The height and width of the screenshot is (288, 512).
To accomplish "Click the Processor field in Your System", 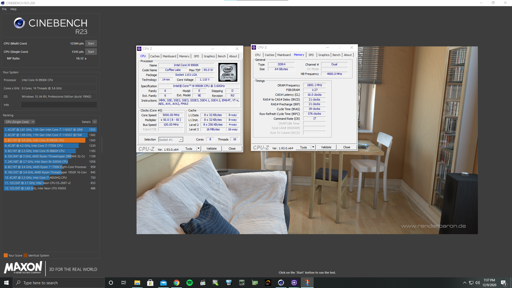I will (x=59, y=80).
